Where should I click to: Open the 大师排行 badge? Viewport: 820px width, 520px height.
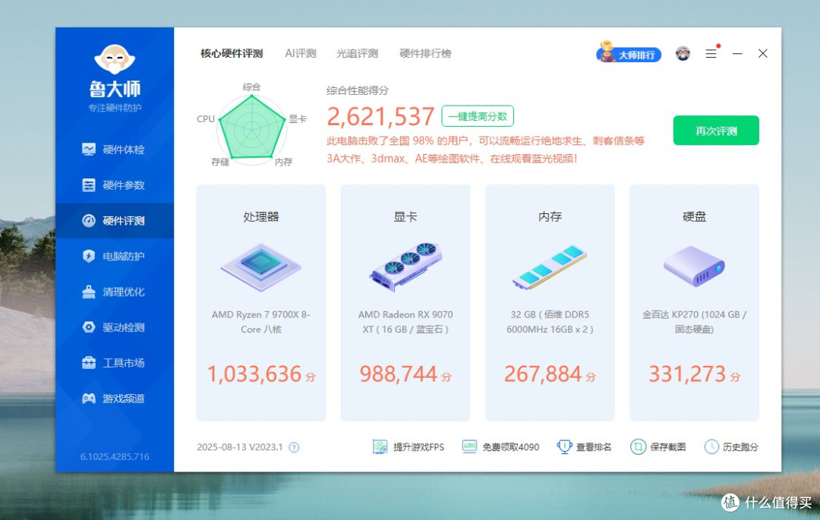[629, 53]
